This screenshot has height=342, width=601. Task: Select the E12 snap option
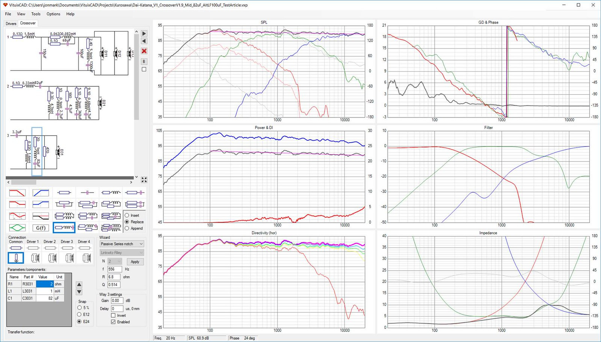point(79,314)
